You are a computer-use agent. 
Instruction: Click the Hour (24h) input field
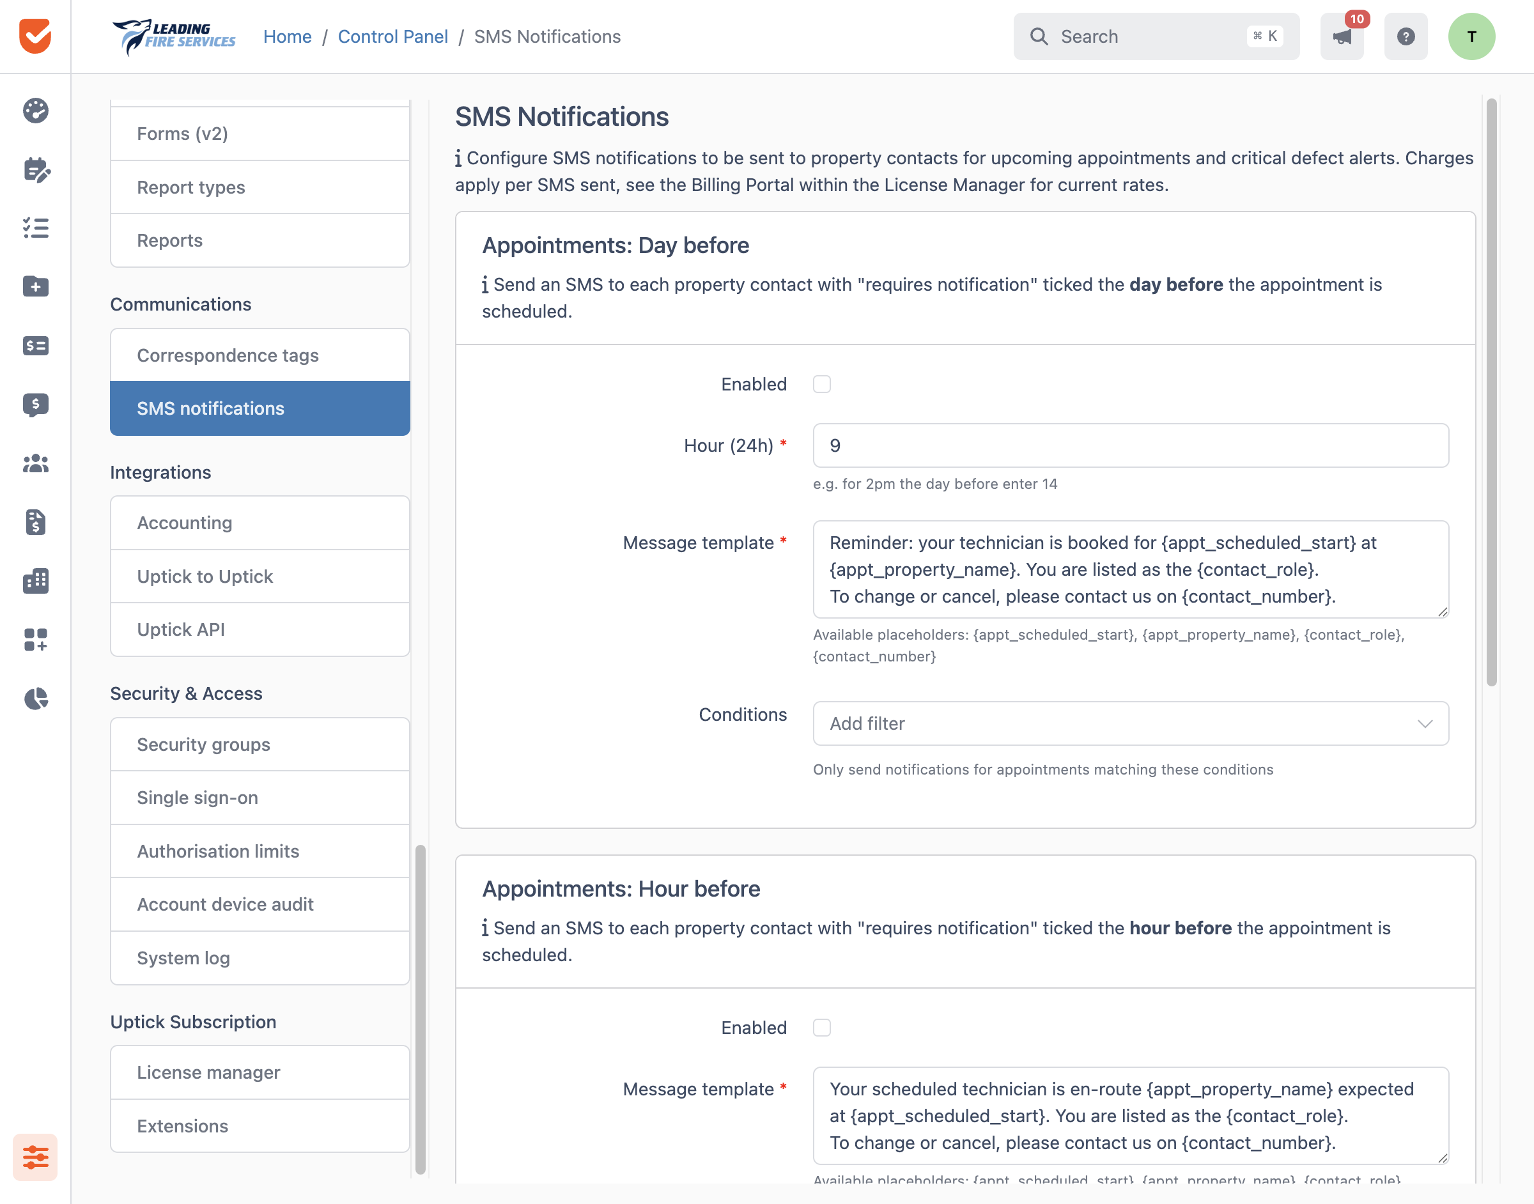1131,445
